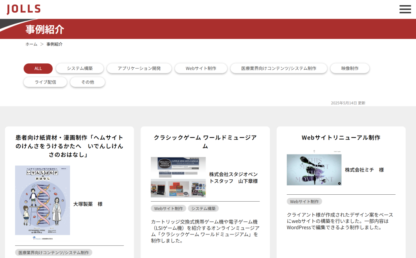Go to ホーム breadcrumb link

coord(31,44)
